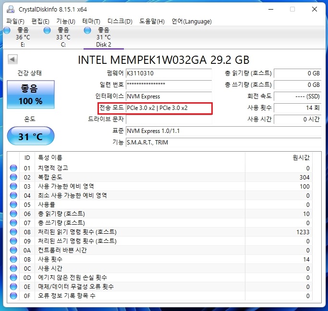328x311 pixels.
Task: Click the 31 °C temperature button
Action: (x=31, y=136)
